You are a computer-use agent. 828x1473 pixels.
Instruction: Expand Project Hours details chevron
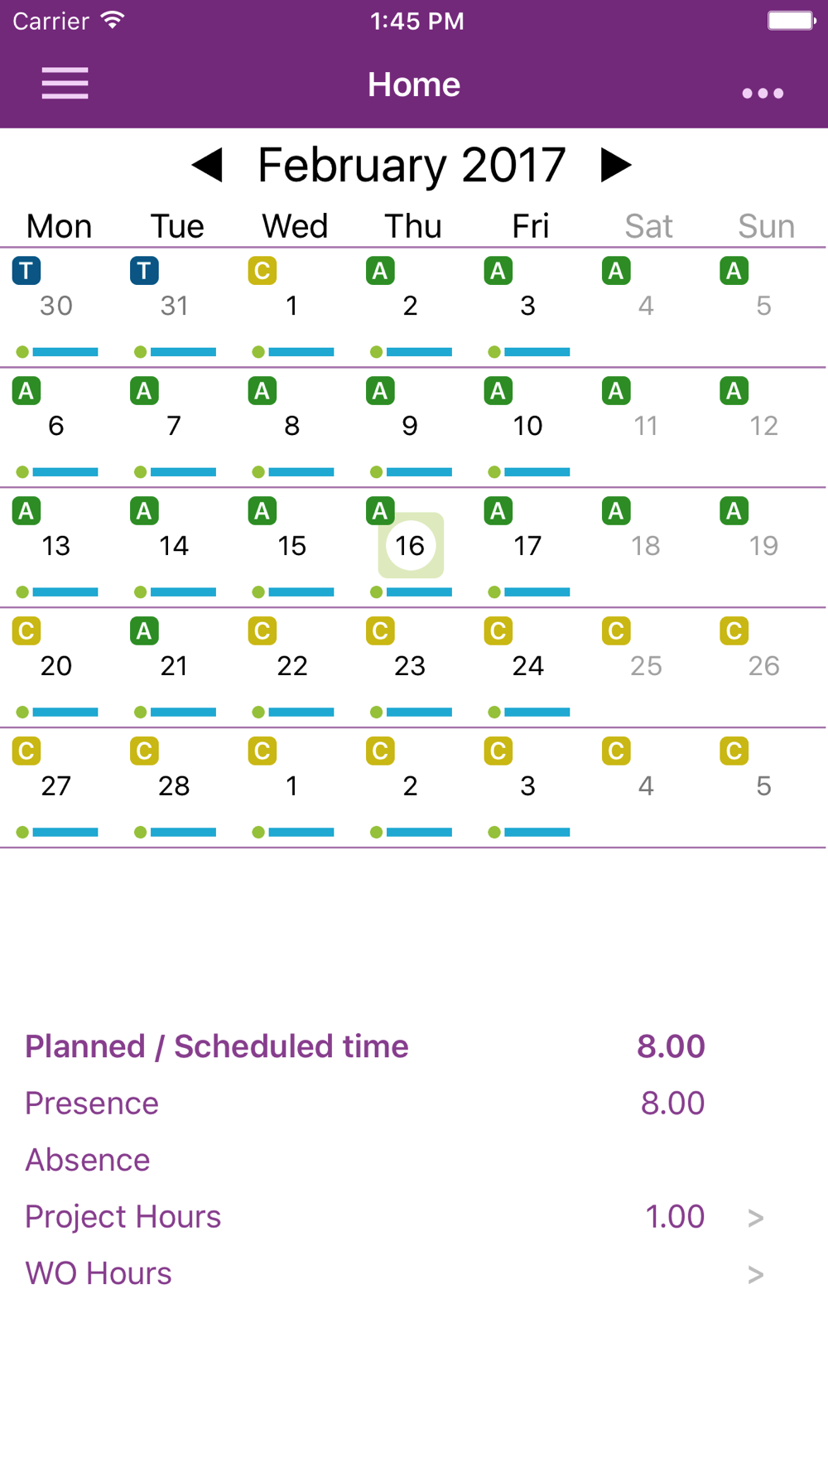(x=755, y=1218)
